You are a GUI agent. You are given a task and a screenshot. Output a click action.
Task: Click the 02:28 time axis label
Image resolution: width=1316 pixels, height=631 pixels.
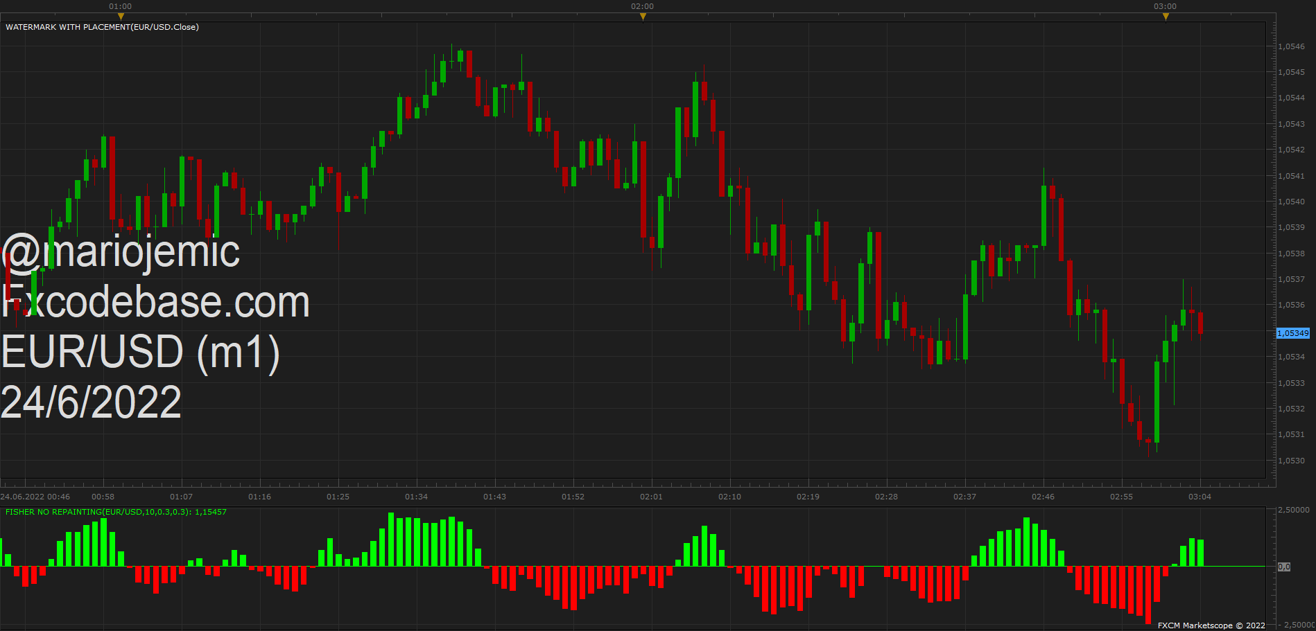click(886, 497)
